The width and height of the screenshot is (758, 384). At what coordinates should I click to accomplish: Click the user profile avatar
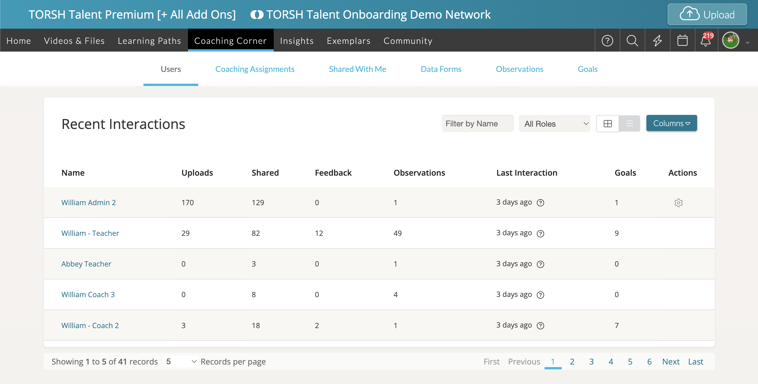[x=730, y=40]
